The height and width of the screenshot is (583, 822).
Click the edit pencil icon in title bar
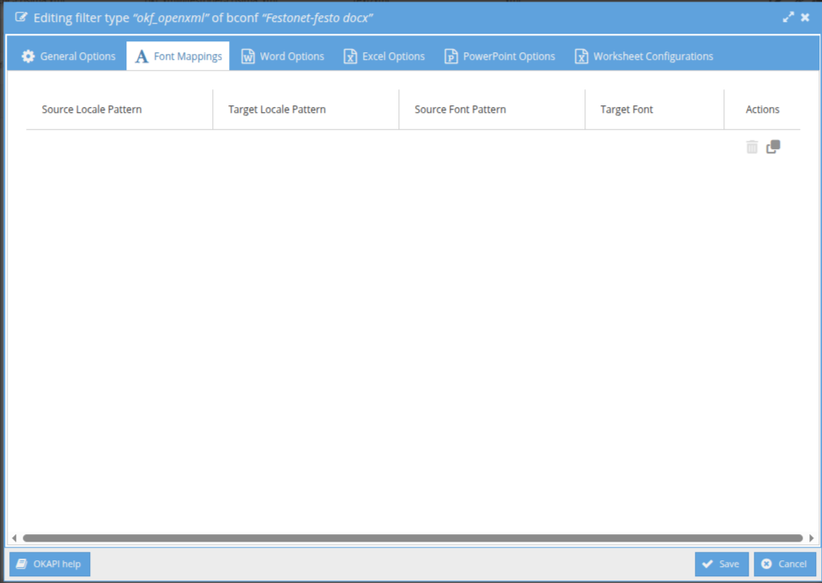(x=21, y=17)
